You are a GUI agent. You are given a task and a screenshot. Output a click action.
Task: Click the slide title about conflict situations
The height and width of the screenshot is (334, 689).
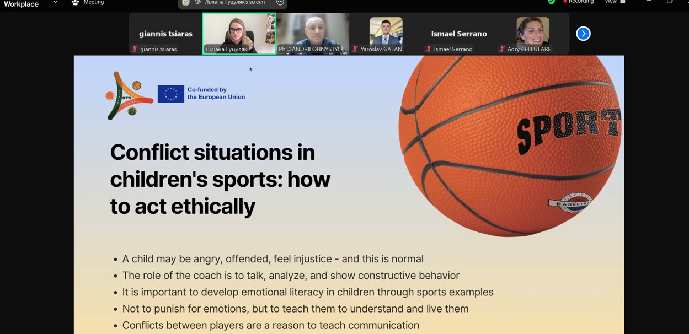220,179
